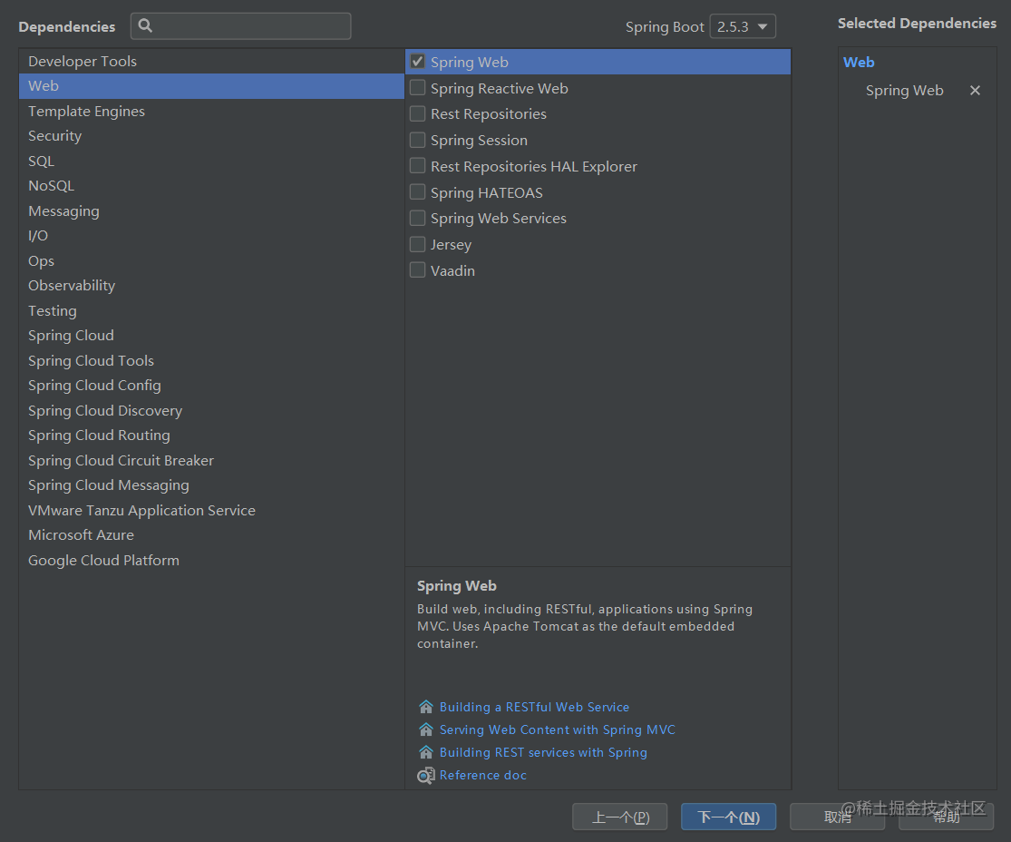Click the Reference doc magnifier icon
The image size is (1011, 842).
425,775
